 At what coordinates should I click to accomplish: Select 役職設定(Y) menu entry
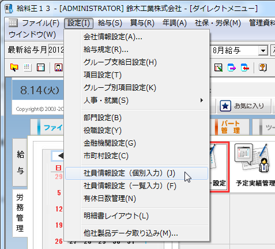tap(137, 131)
